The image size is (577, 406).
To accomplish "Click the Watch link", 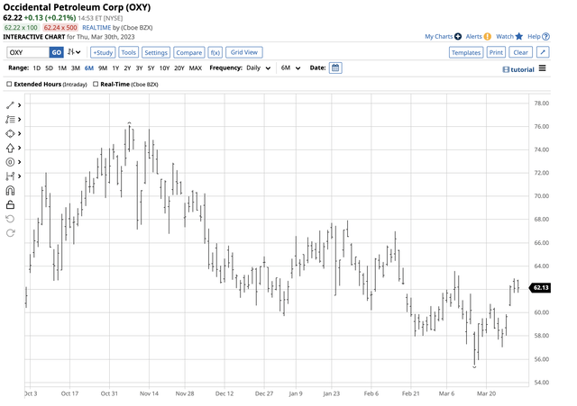I will pos(505,36).
